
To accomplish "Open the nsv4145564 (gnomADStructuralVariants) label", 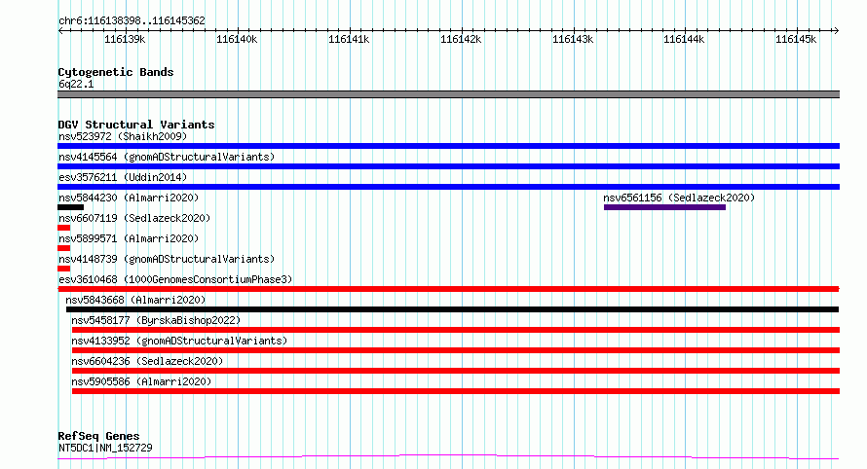I will tap(167, 157).
